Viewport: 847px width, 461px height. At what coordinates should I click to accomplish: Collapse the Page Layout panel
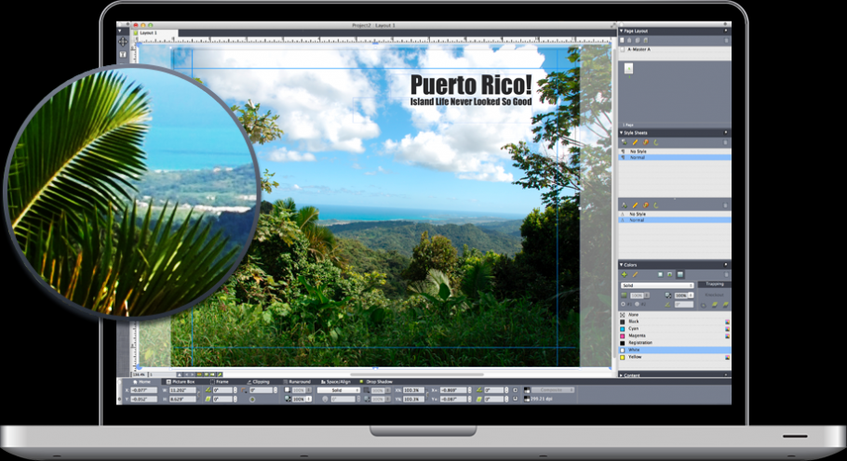coord(621,31)
